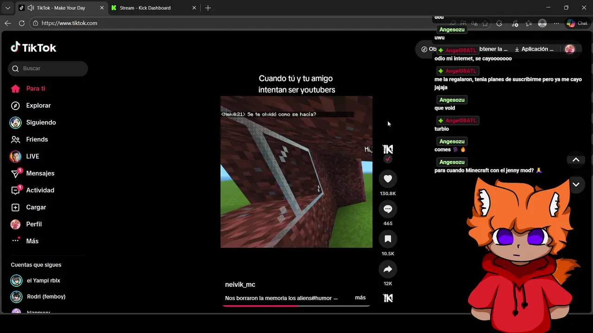
Task: Open neivik_mc profile link
Action: (x=240, y=284)
